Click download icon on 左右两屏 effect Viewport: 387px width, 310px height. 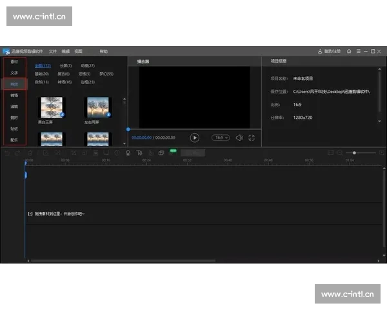pos(108,114)
